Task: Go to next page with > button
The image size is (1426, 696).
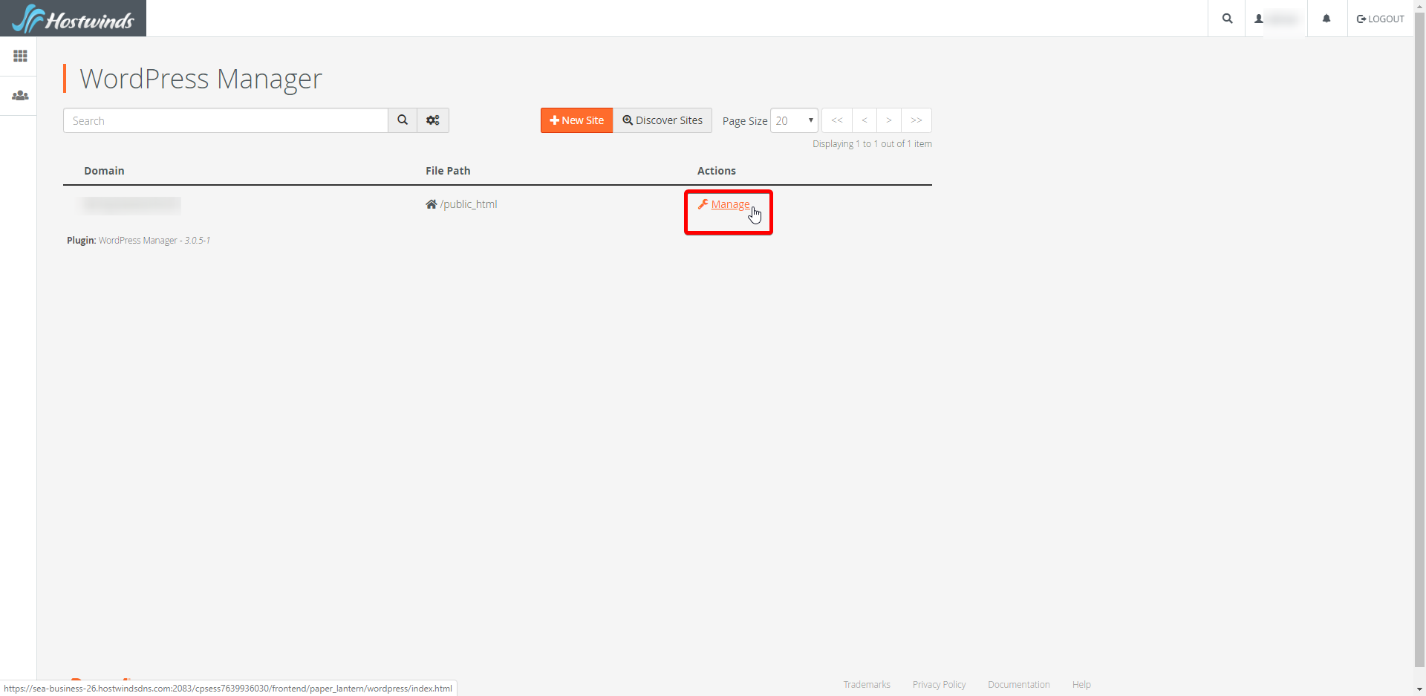Action: 889,120
